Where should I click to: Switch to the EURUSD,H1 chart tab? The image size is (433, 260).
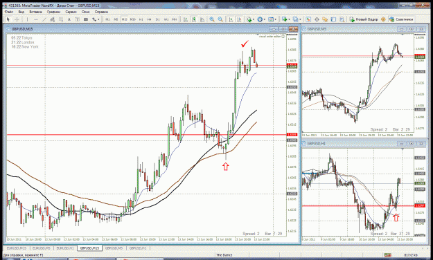pos(65,248)
